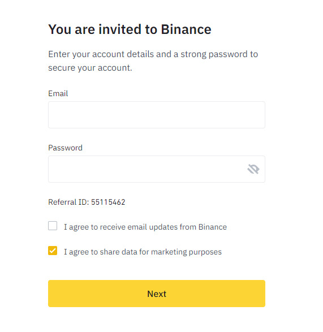The width and height of the screenshot is (323, 332).
Task: Focus the Email input field
Action: tap(157, 115)
